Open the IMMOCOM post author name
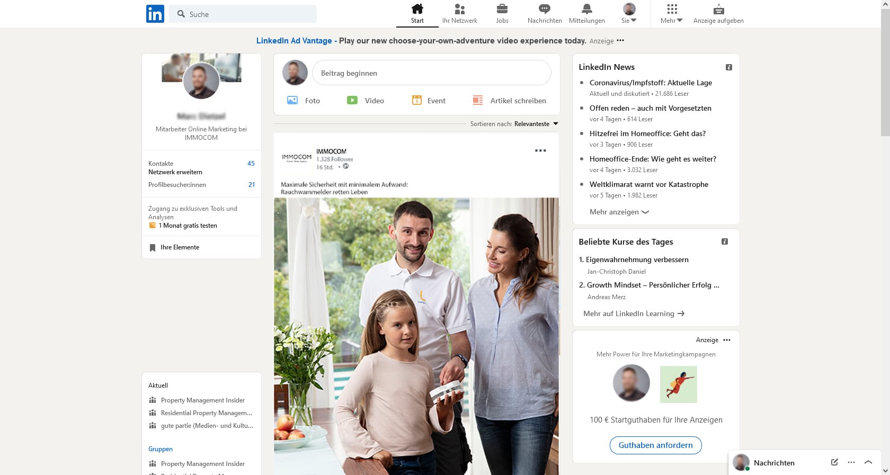890x475 pixels. coord(331,151)
